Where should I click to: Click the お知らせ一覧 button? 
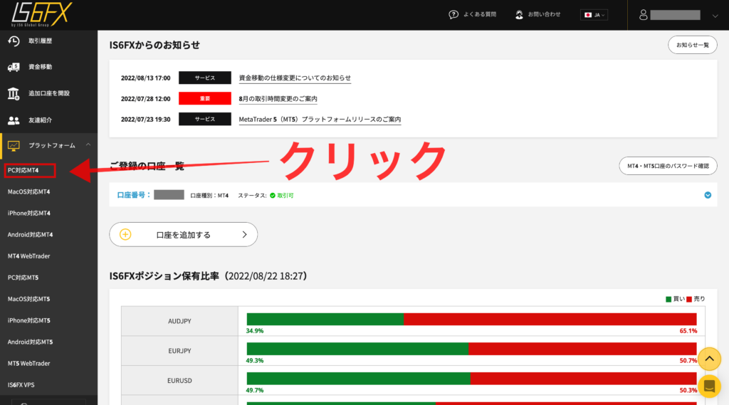692,45
